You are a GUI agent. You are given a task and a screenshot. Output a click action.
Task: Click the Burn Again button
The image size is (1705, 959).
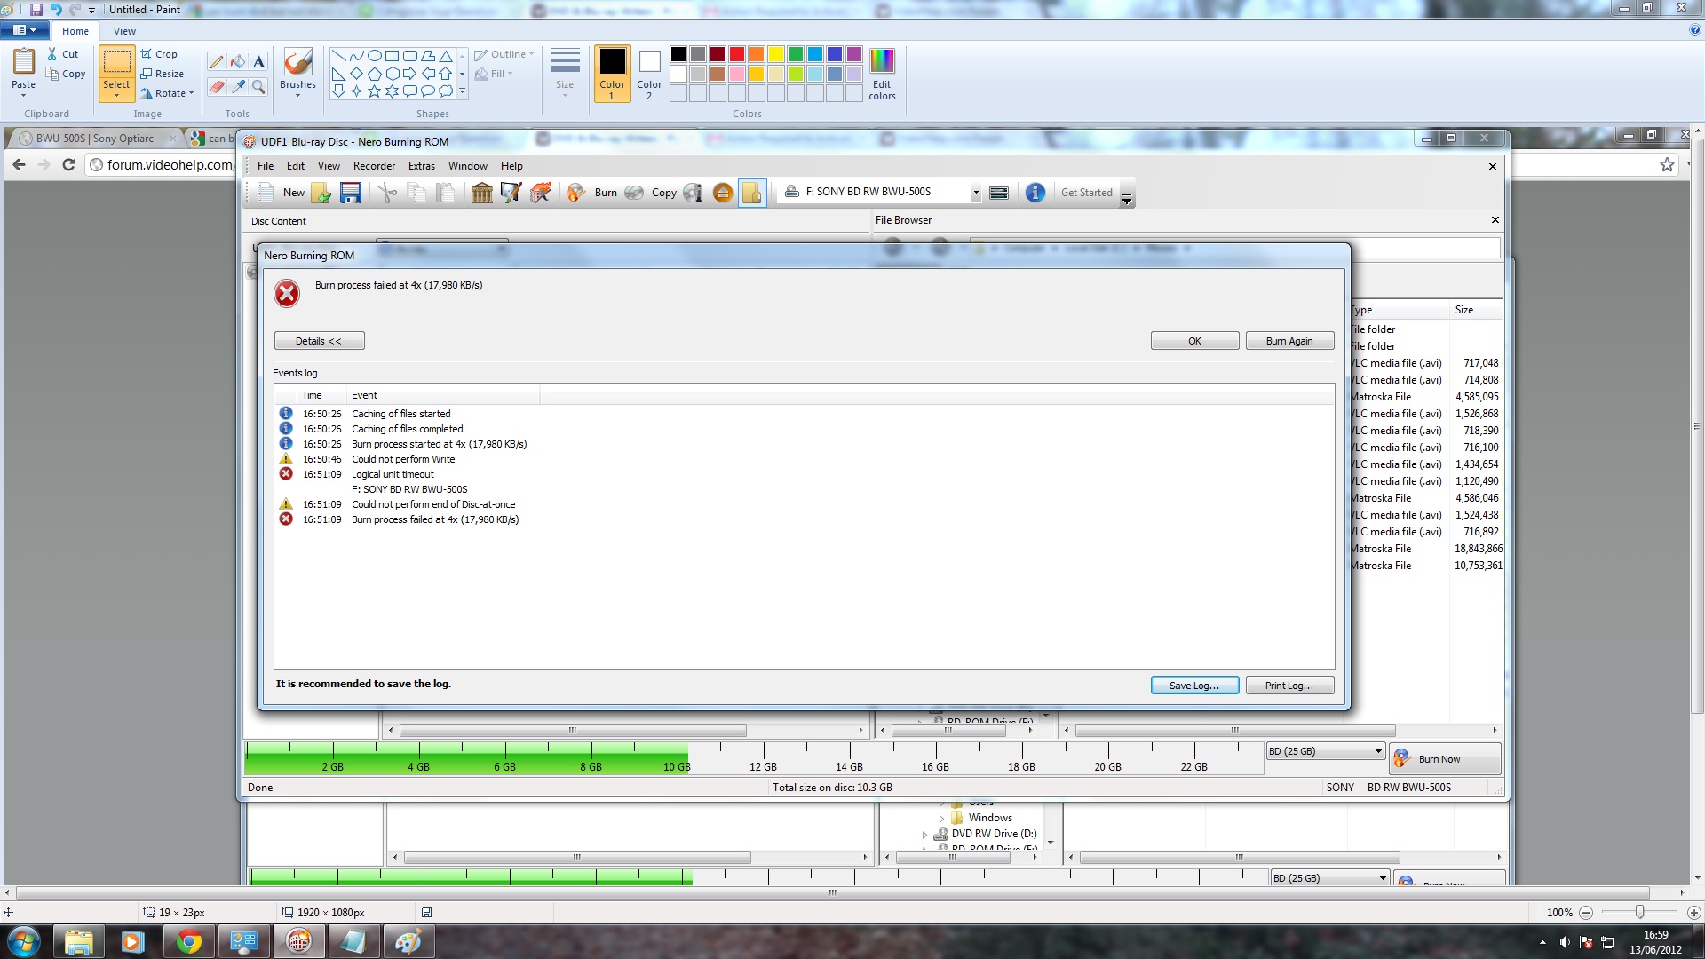[x=1289, y=341]
